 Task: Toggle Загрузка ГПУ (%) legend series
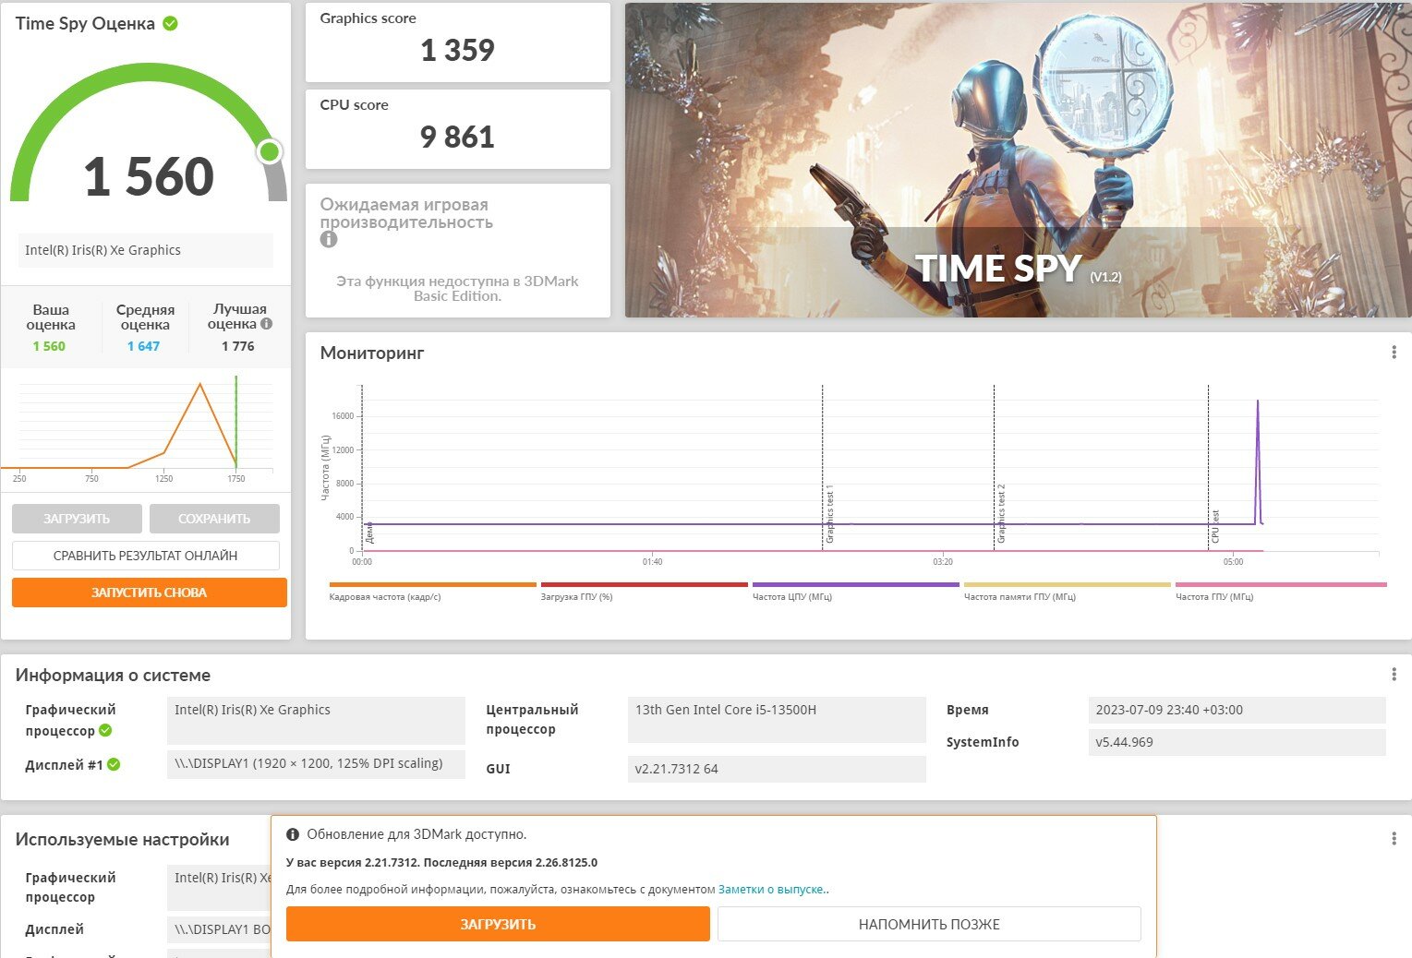click(x=644, y=592)
